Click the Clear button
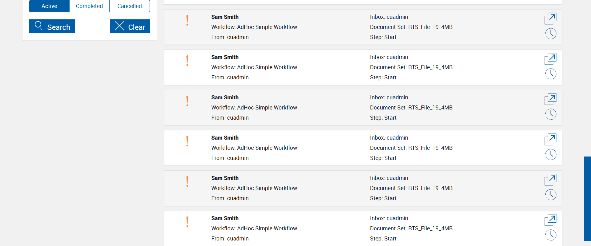Screen dimensions: 591x246 point(130,26)
